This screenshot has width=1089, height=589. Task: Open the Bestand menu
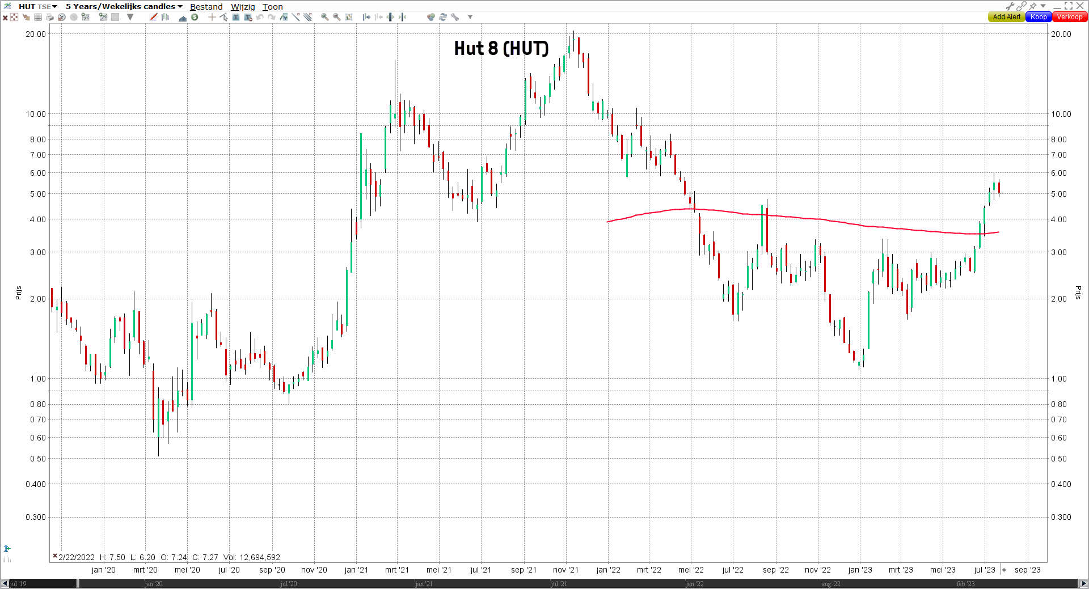[206, 7]
